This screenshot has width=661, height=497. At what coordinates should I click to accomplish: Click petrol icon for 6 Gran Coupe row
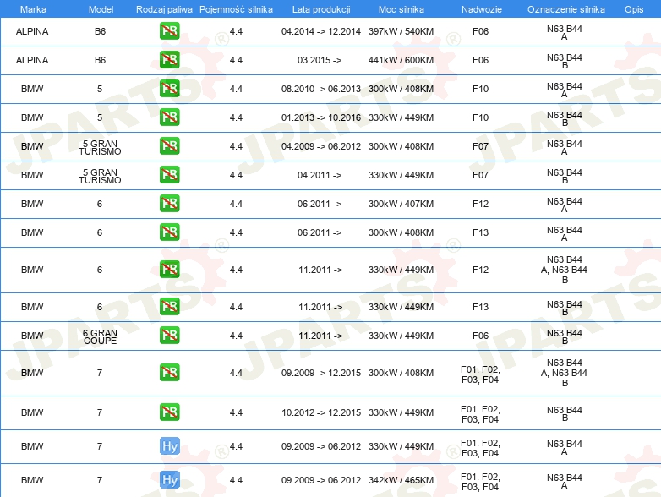click(x=169, y=335)
